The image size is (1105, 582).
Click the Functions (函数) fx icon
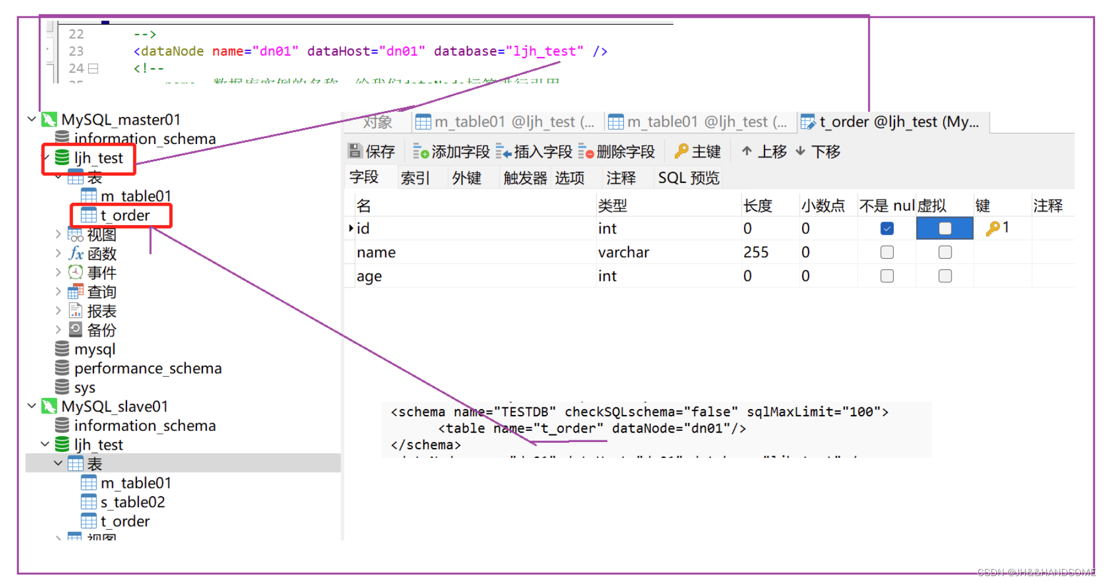(x=76, y=253)
